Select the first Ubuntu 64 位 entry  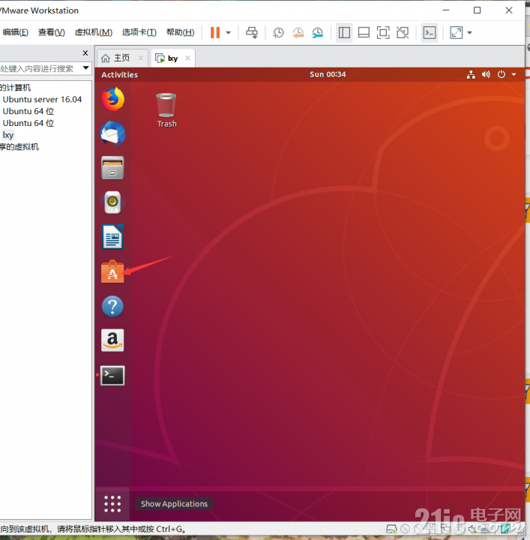tap(28, 111)
